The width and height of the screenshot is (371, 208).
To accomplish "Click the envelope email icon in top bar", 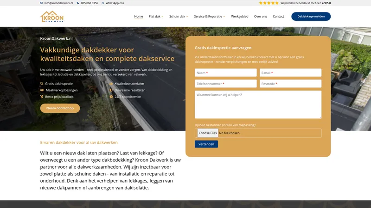I will tap(41, 3).
